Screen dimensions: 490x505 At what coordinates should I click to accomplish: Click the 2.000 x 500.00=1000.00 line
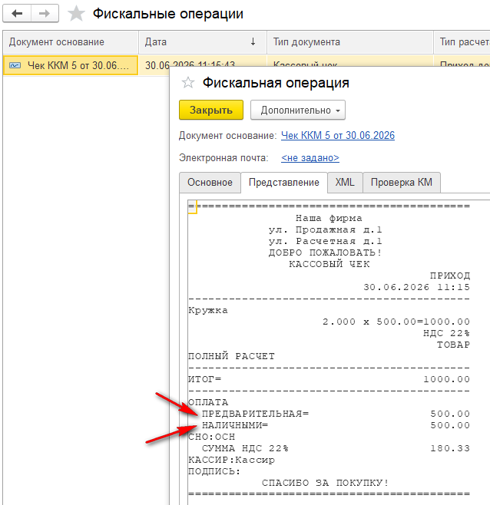[x=396, y=322]
